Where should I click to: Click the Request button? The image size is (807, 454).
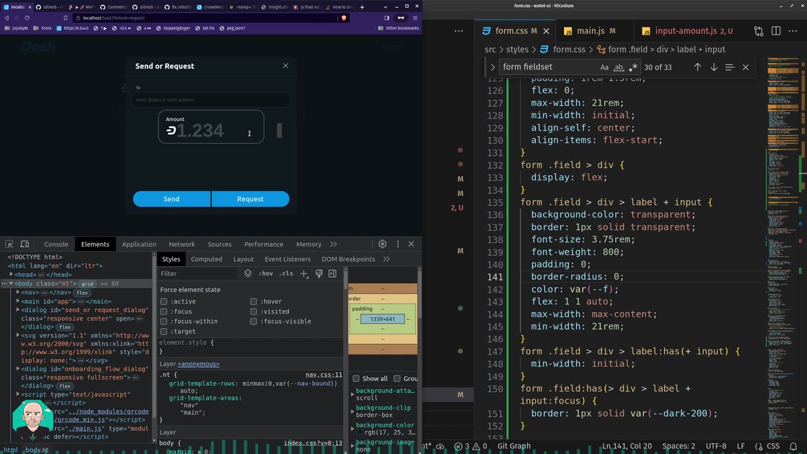coord(250,199)
